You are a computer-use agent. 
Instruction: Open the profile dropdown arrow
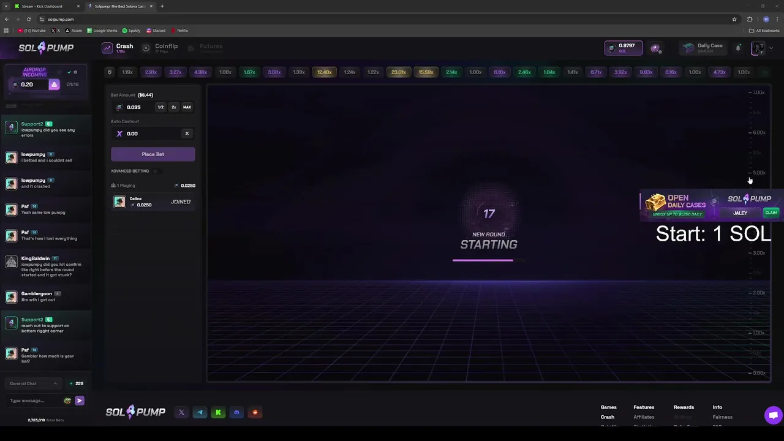click(771, 48)
